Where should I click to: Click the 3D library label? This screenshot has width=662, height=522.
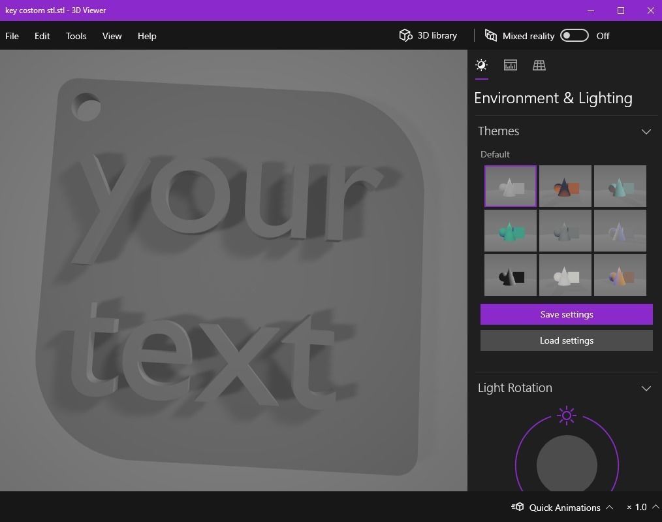click(x=437, y=35)
